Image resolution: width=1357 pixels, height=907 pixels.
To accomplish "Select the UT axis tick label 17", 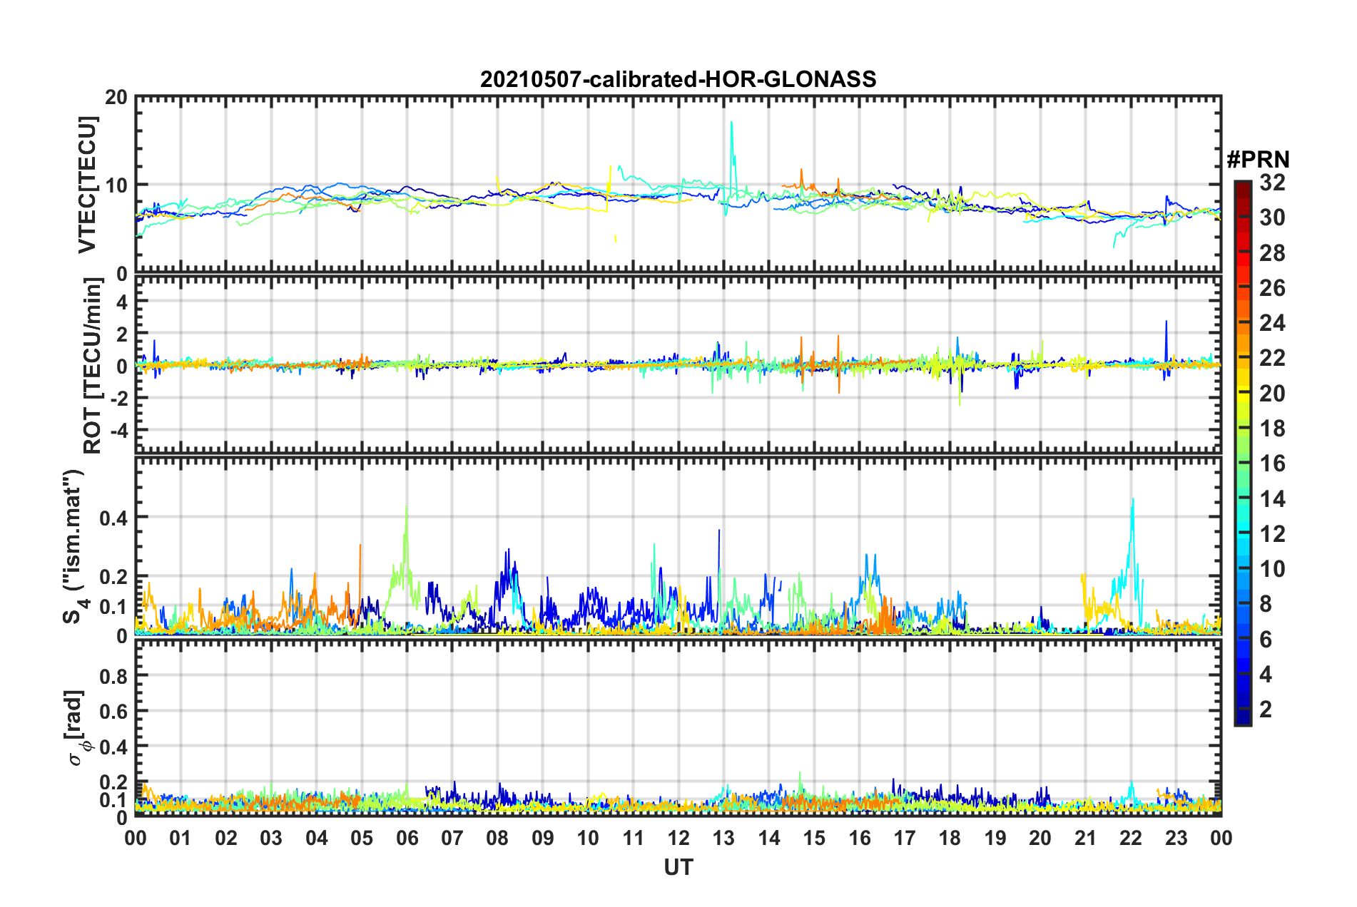I will click(905, 838).
